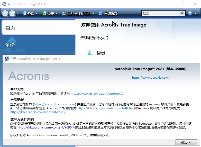Click the Back navigation arrow
Image resolution: width=201 pixels, height=147 pixels.
pyautogui.click(x=5, y=13)
